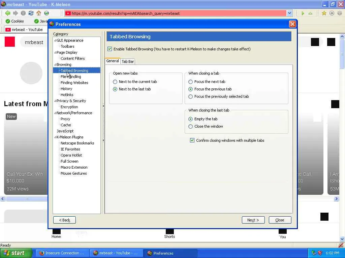The height and width of the screenshot is (258, 345).
Task: Click the red shield tray icon
Action: [x=320, y=253]
